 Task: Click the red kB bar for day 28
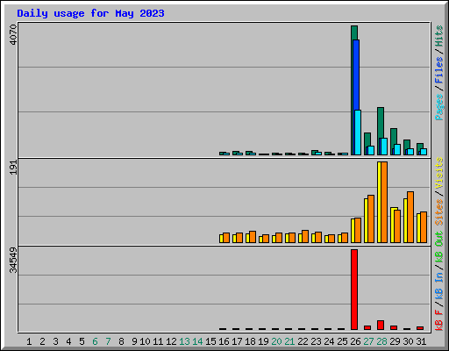381,325
